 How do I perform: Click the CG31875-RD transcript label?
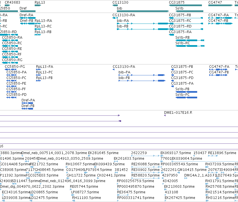(180, 26)
